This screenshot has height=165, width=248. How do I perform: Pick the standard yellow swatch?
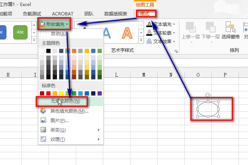pyautogui.click(x=61, y=93)
